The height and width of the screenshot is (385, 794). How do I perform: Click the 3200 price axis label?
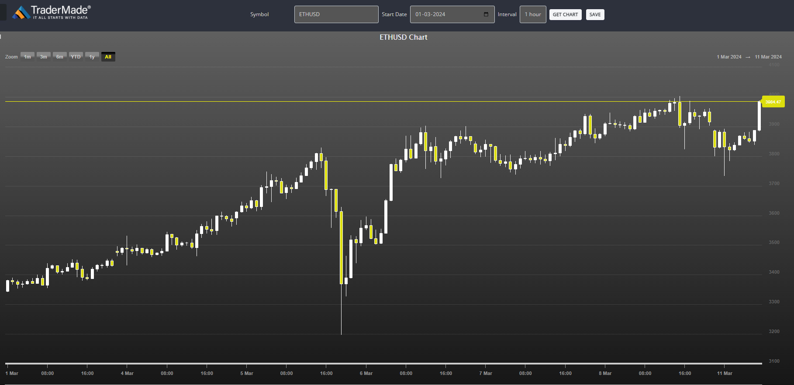pos(774,331)
